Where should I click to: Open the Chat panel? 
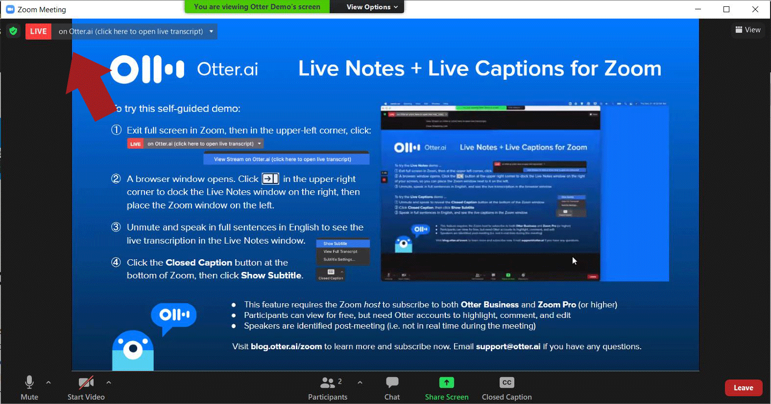pos(392,388)
